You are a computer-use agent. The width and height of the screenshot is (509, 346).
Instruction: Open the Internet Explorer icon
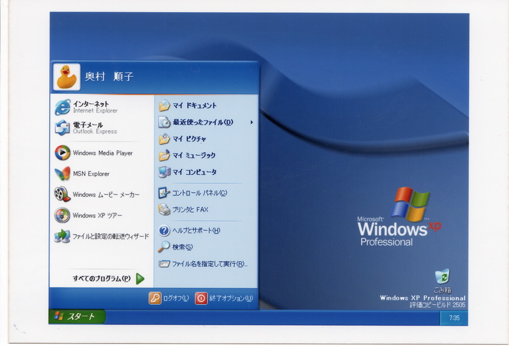click(x=62, y=107)
